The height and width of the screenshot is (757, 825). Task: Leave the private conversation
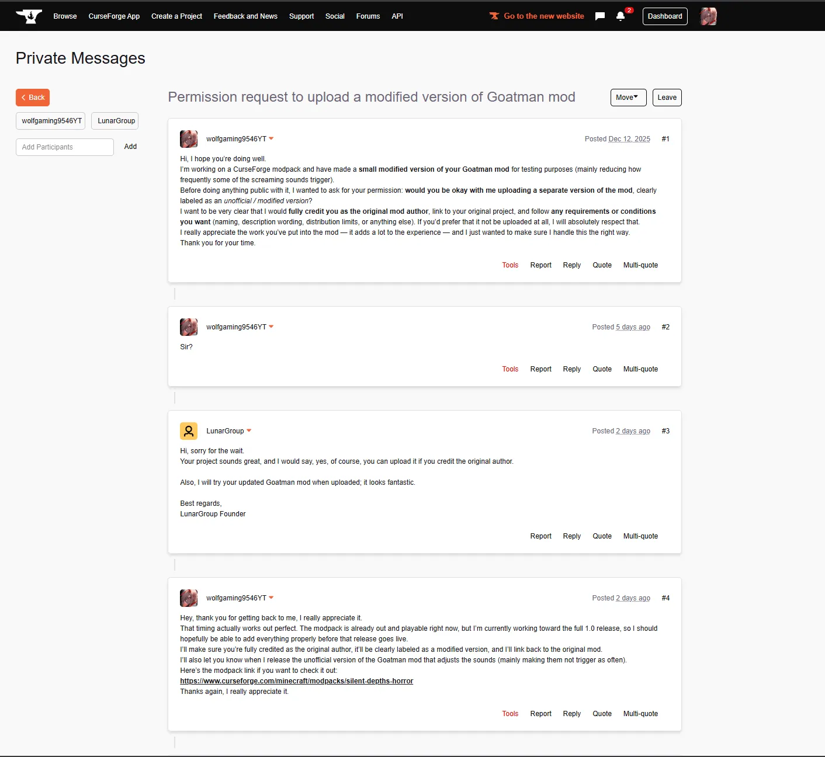point(667,98)
